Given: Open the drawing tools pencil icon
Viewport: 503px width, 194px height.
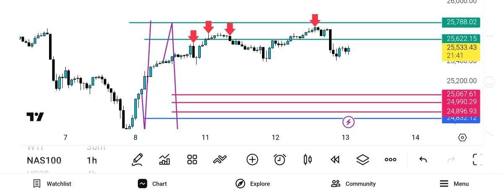Looking at the screenshot, I should click(137, 159).
